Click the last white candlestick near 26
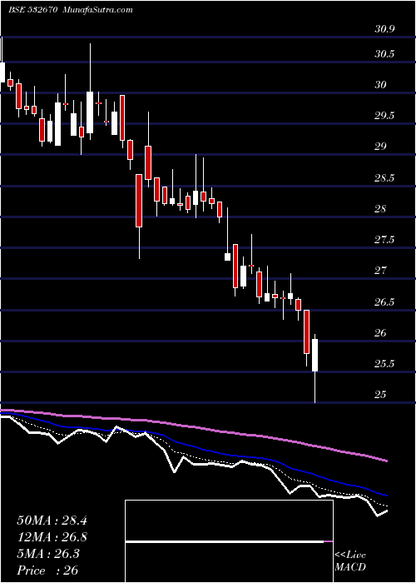 point(315,355)
